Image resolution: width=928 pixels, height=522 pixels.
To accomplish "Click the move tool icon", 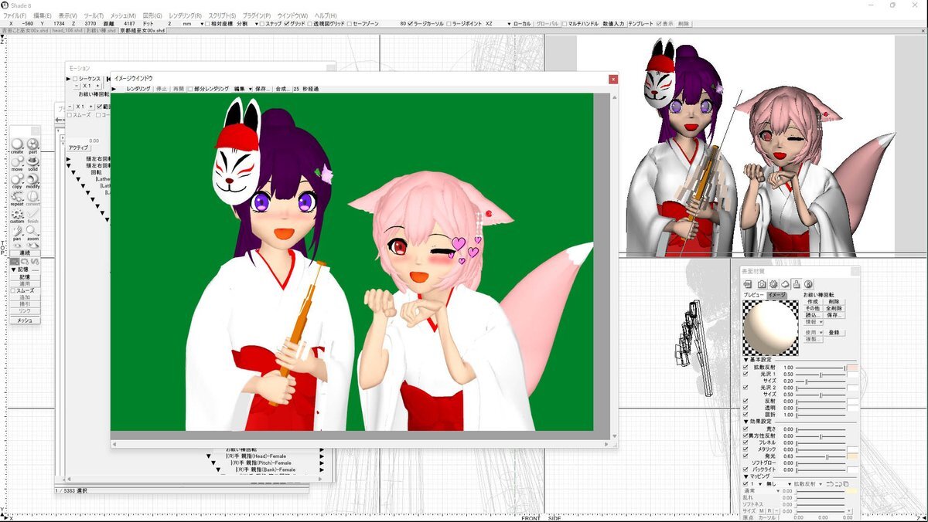I will [17, 162].
